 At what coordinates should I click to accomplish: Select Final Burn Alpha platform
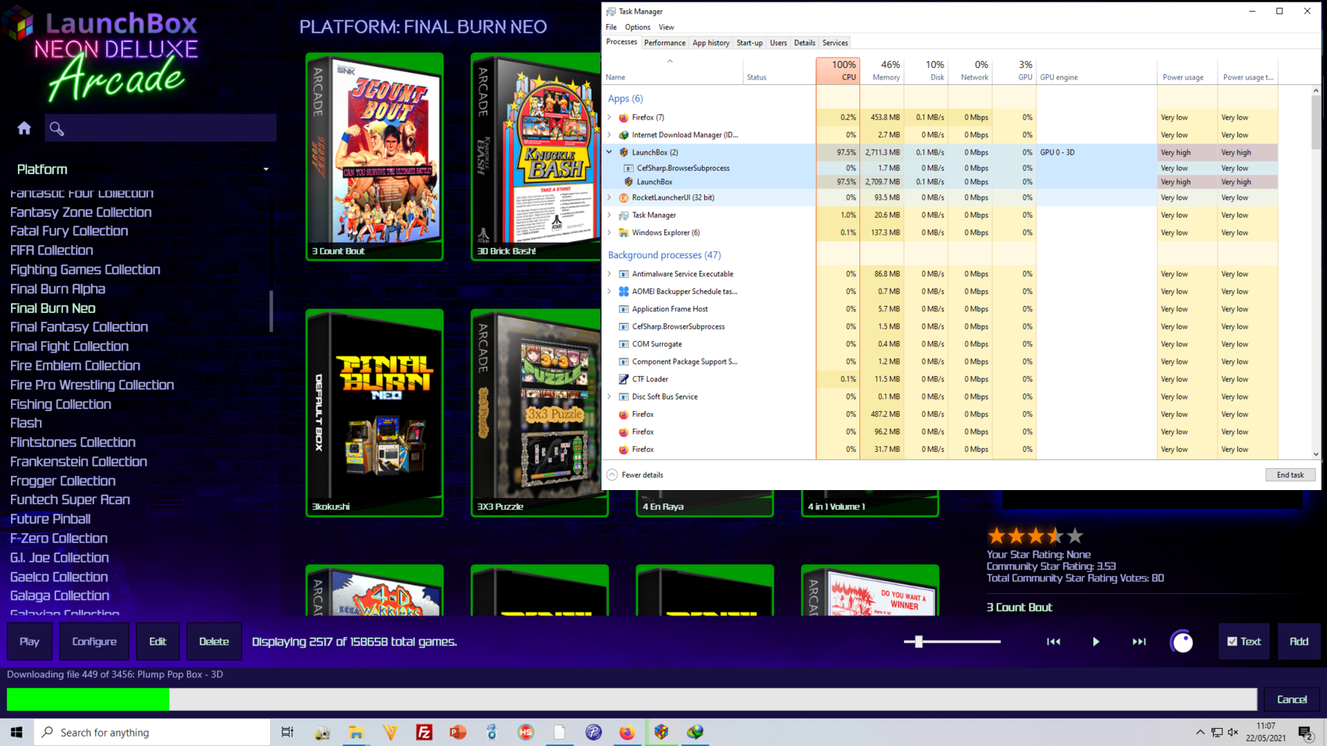click(58, 289)
